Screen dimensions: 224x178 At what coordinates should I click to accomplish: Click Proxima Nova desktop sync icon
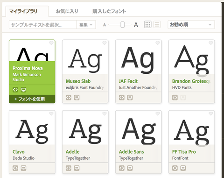click(x=23, y=90)
